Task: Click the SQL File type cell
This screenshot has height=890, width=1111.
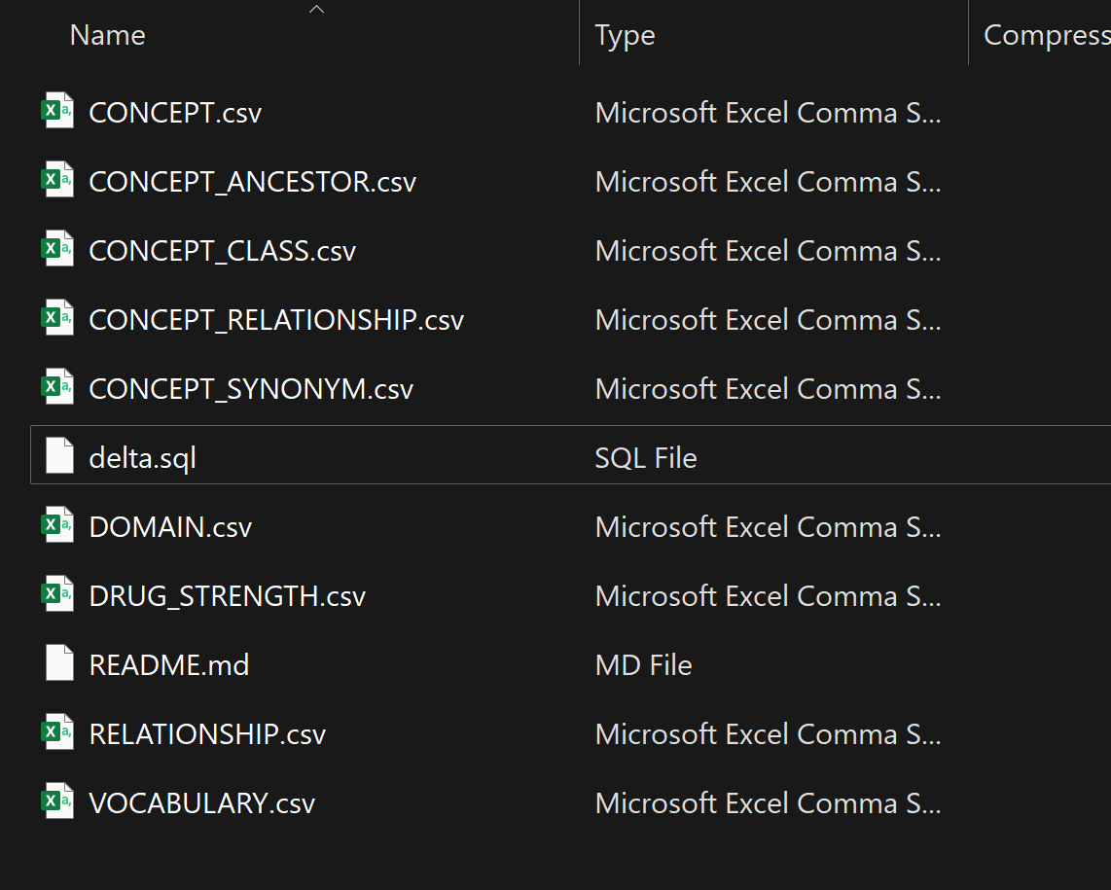Action: pos(645,458)
